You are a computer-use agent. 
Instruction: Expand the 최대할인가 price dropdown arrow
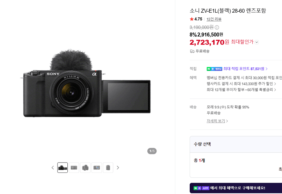(257, 42)
